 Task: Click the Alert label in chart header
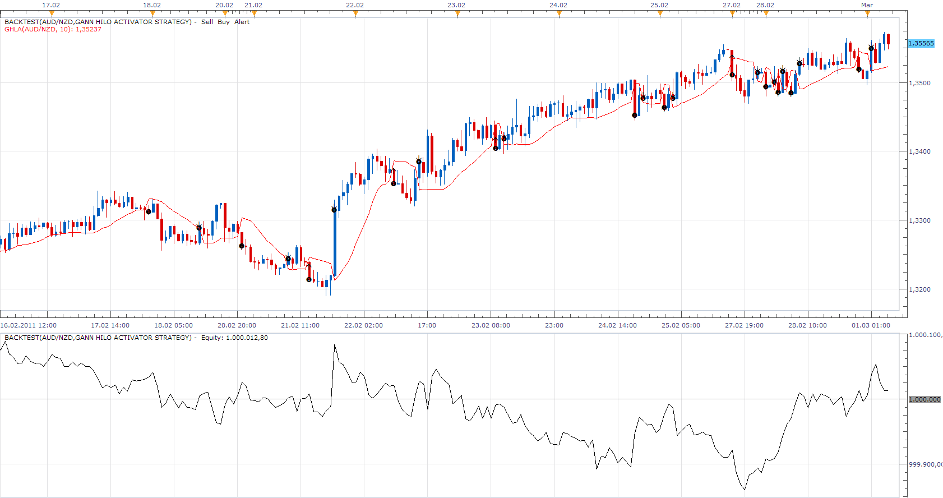[242, 22]
